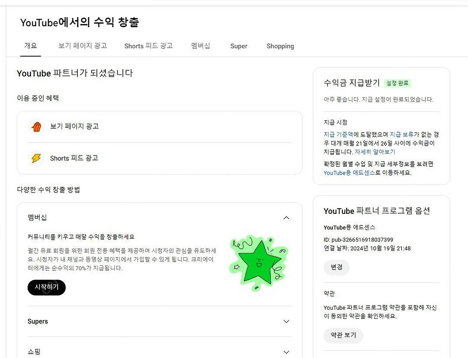The image size is (468, 358).
Task: Click the 변경 button under AdSense
Action: [x=337, y=267]
